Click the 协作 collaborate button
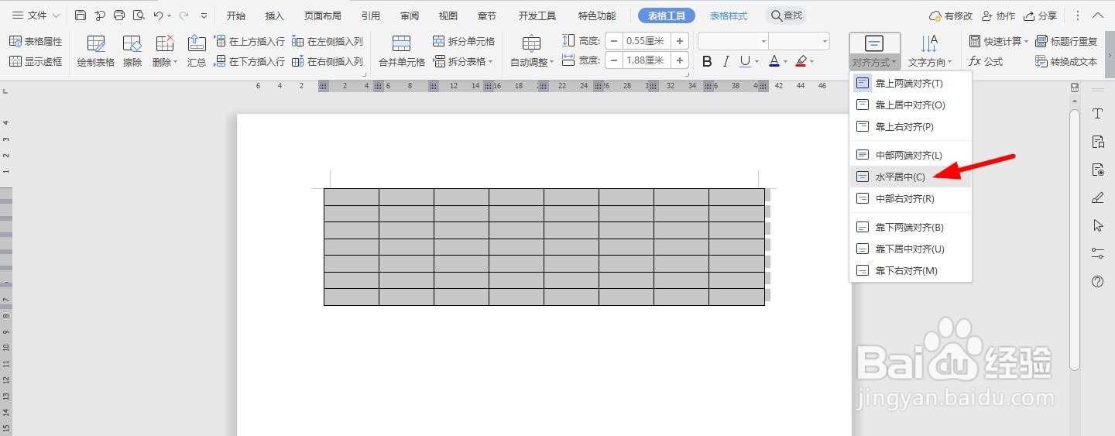 [998, 15]
